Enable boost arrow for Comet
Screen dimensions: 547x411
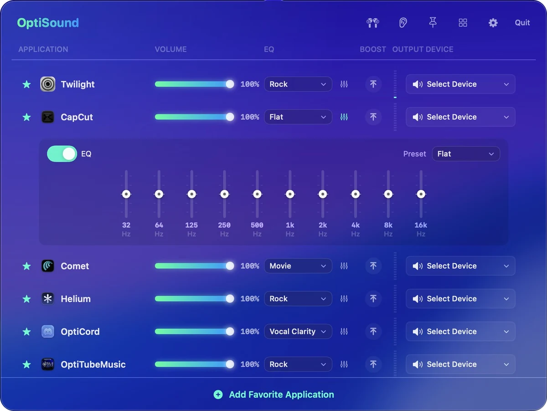pyautogui.click(x=373, y=266)
